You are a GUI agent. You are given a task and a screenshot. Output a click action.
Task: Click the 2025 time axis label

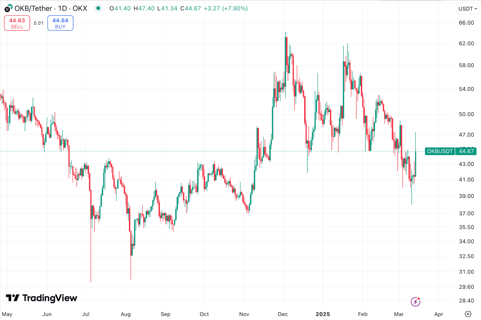[323, 314]
